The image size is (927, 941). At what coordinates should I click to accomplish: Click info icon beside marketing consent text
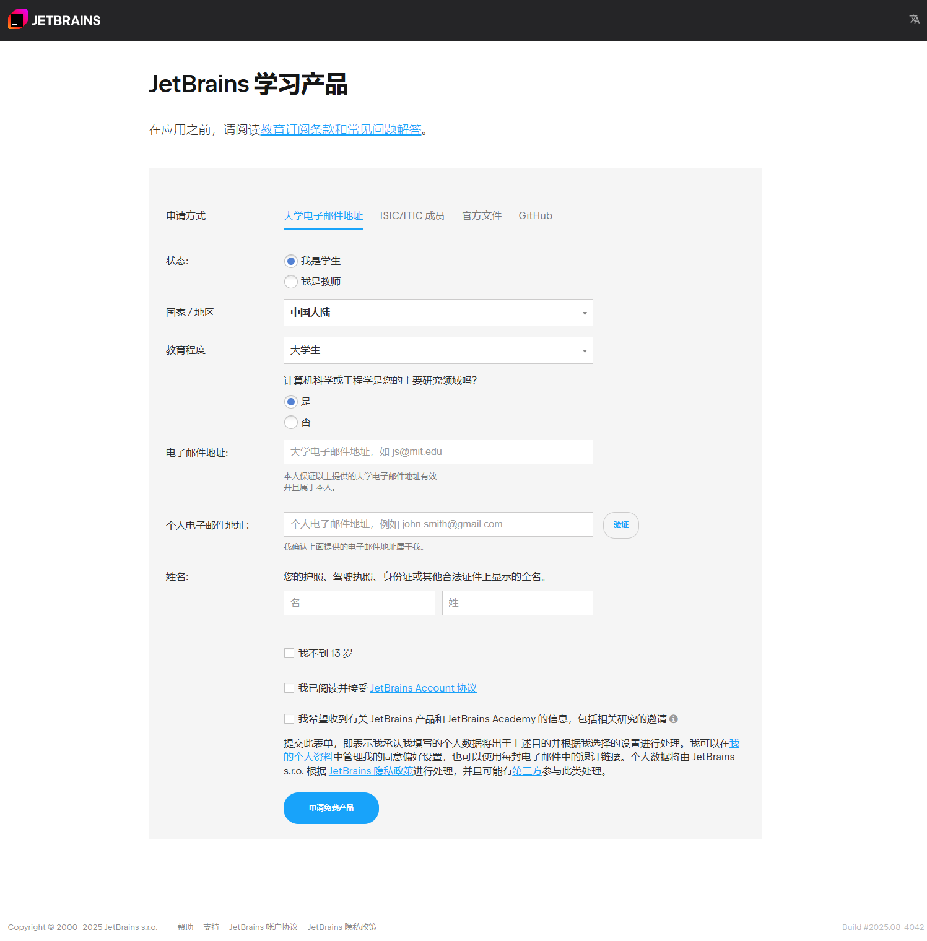[x=674, y=719]
